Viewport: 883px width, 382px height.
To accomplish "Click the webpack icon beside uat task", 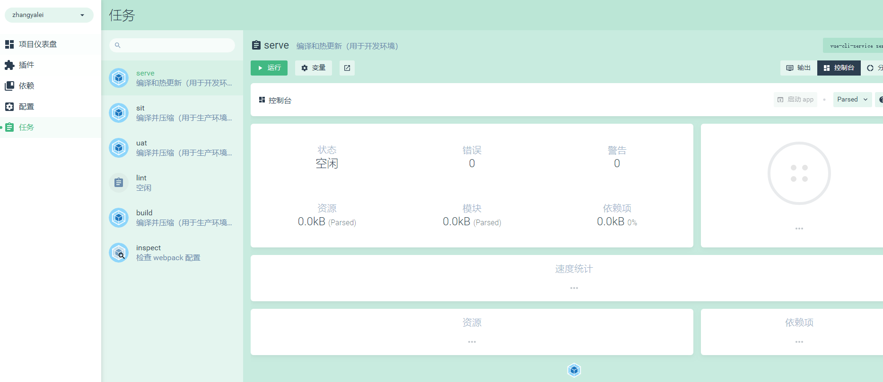I will (119, 148).
